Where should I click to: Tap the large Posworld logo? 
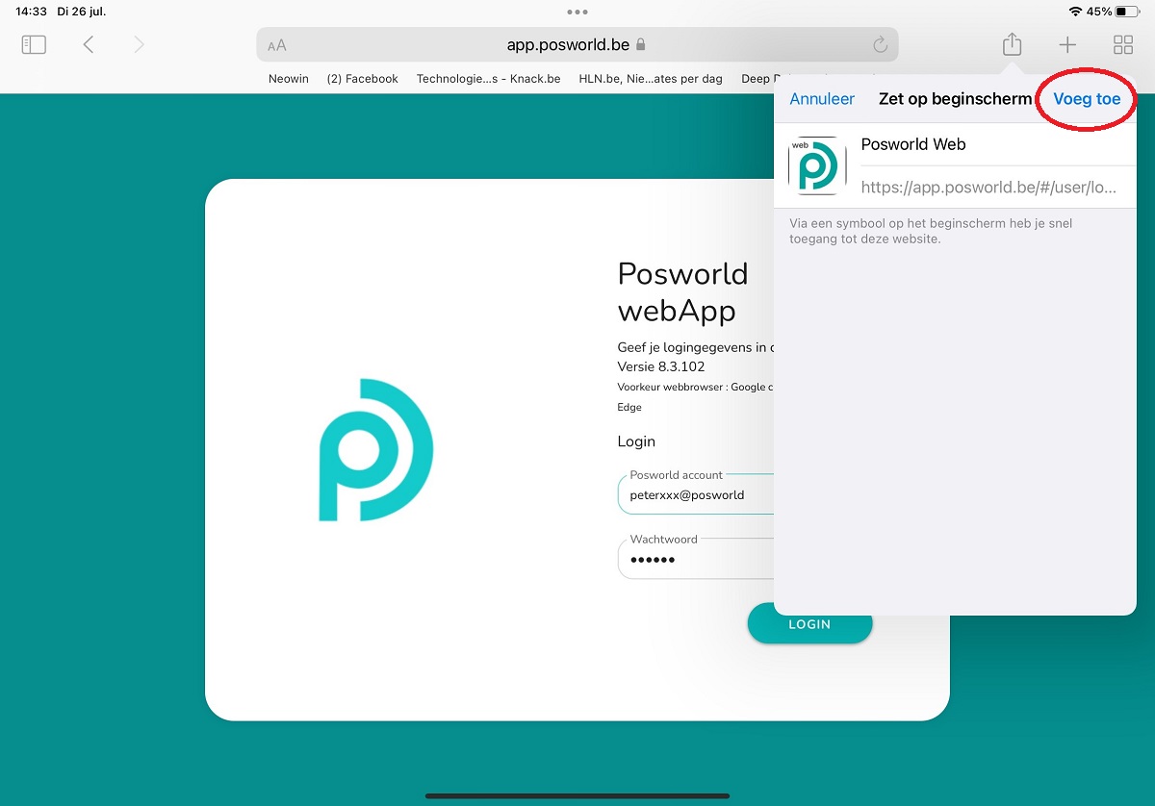(x=376, y=450)
